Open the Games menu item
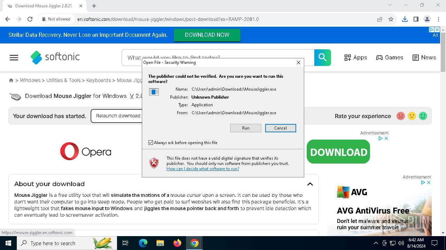 390,58
